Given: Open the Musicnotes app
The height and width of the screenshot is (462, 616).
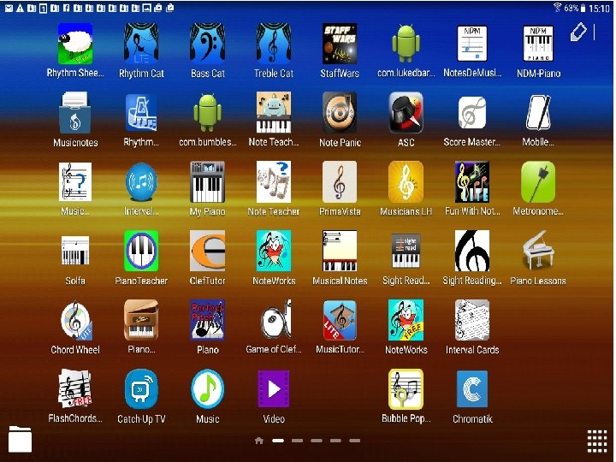Looking at the screenshot, I should [75, 113].
